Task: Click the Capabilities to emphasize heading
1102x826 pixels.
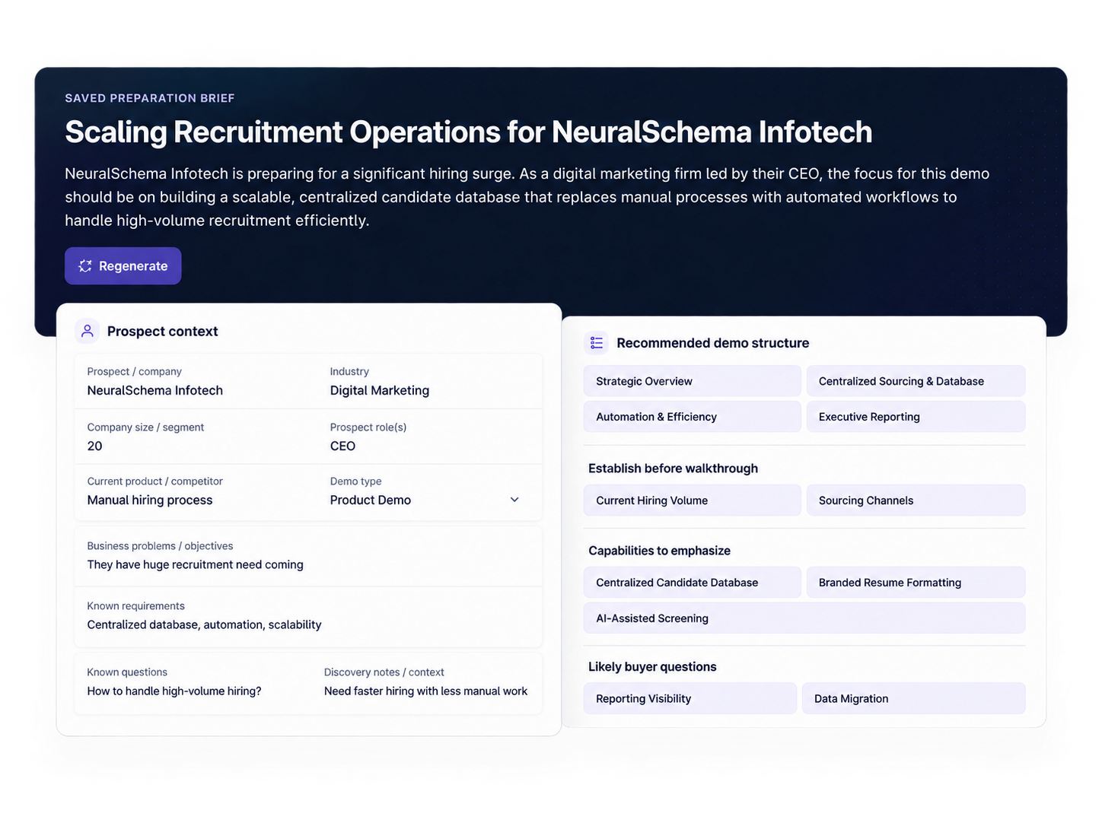Action: tap(659, 551)
